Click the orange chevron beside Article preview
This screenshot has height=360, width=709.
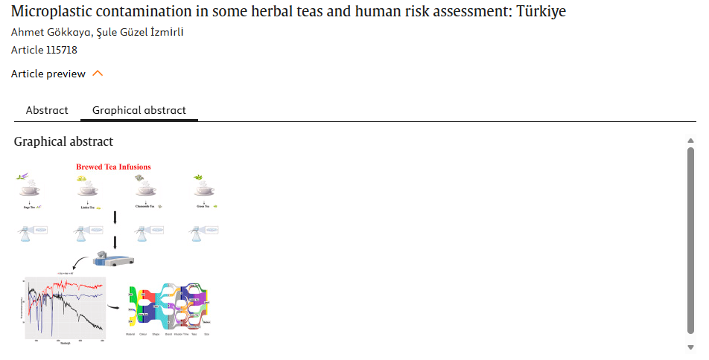pyautogui.click(x=97, y=74)
